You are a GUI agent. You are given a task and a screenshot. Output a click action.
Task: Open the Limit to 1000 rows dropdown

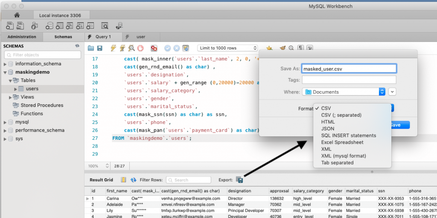pos(228,48)
